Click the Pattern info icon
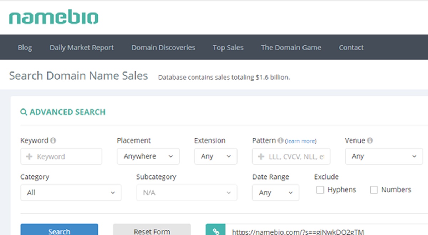The height and width of the screenshot is (235, 428). 280,140
